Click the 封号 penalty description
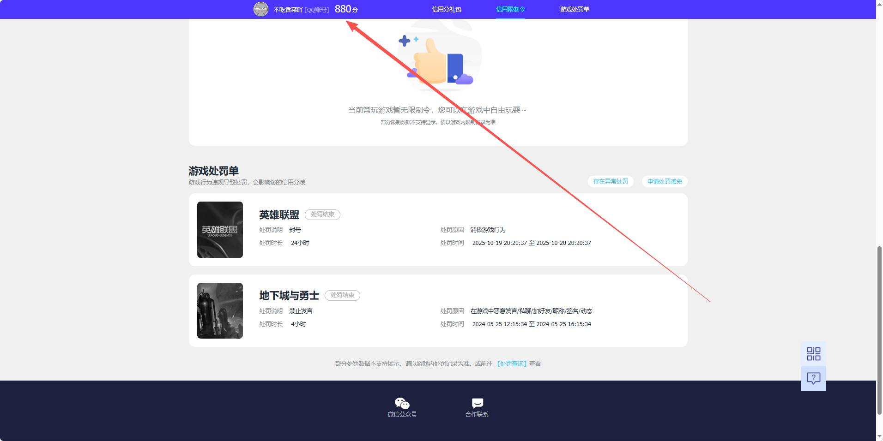 [295, 230]
